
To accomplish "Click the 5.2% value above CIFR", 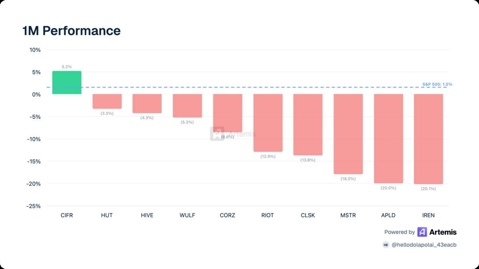I will [67, 67].
